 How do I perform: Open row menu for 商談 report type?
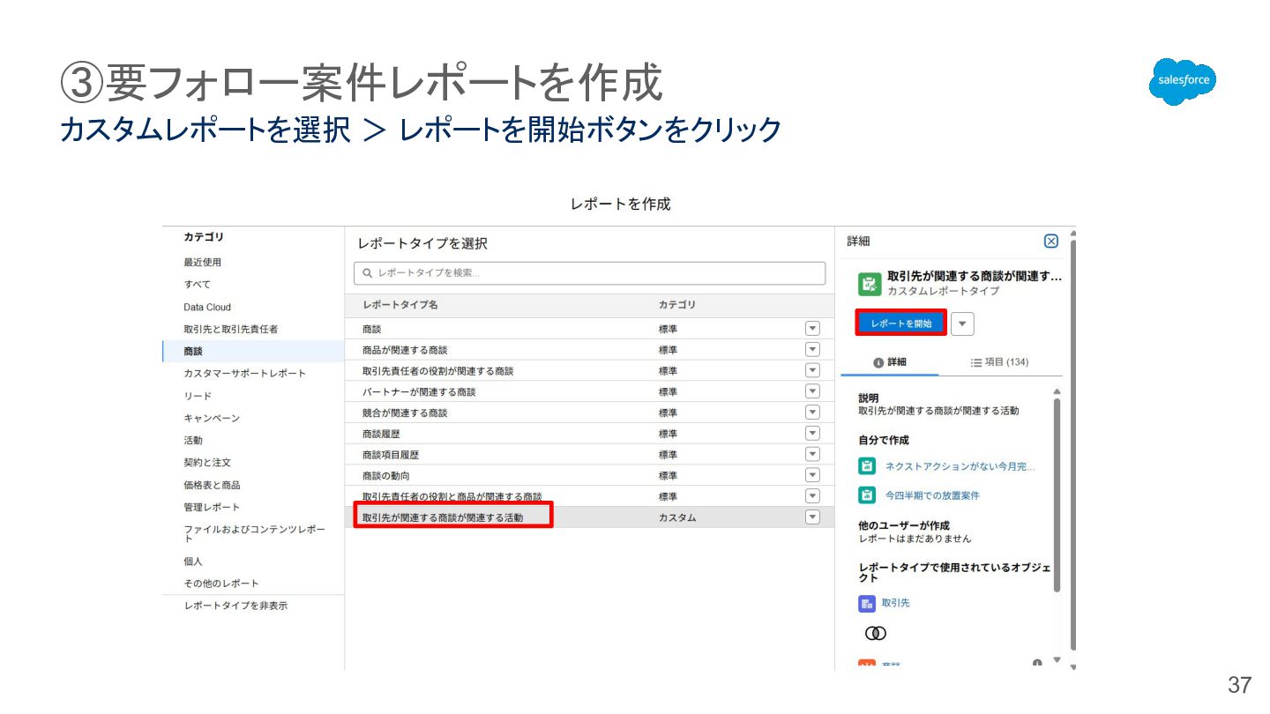pos(812,329)
